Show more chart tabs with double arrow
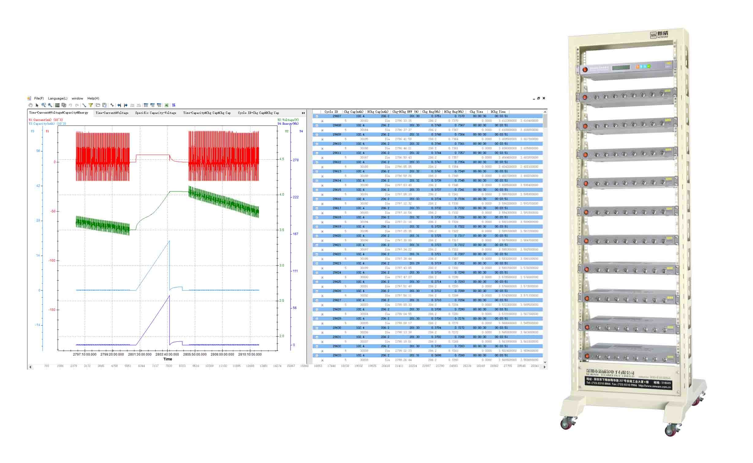 (x=303, y=113)
